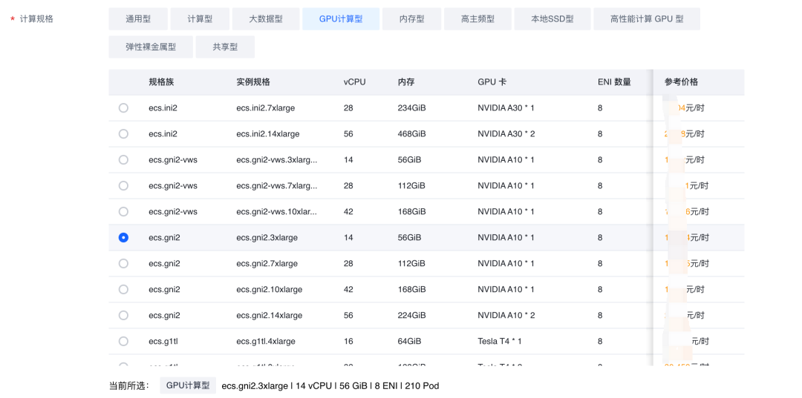Select the 弹性裸金属型 tab
The image size is (802, 398).
[151, 47]
